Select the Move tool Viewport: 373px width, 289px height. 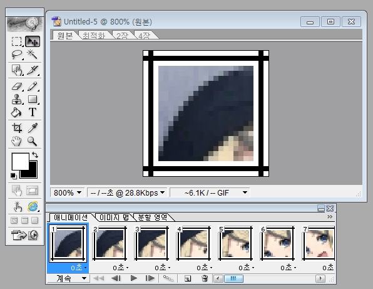pyautogui.click(x=33, y=41)
